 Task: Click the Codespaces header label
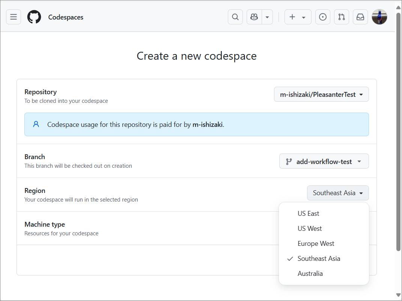tap(66, 17)
